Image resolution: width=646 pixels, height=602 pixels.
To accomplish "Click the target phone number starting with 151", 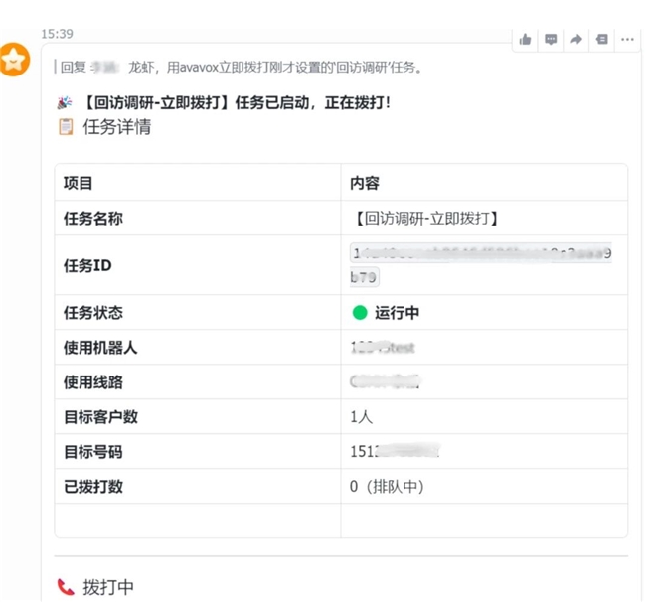I will tap(395, 452).
